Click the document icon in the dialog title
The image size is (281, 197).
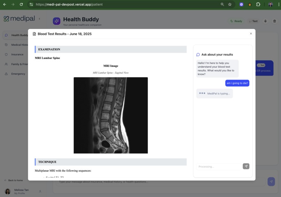pyautogui.click(x=34, y=34)
